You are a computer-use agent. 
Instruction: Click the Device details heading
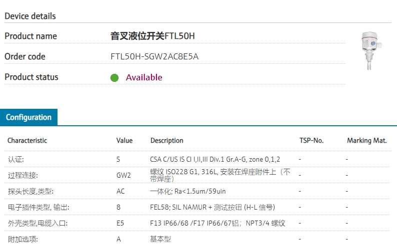coord(30,16)
